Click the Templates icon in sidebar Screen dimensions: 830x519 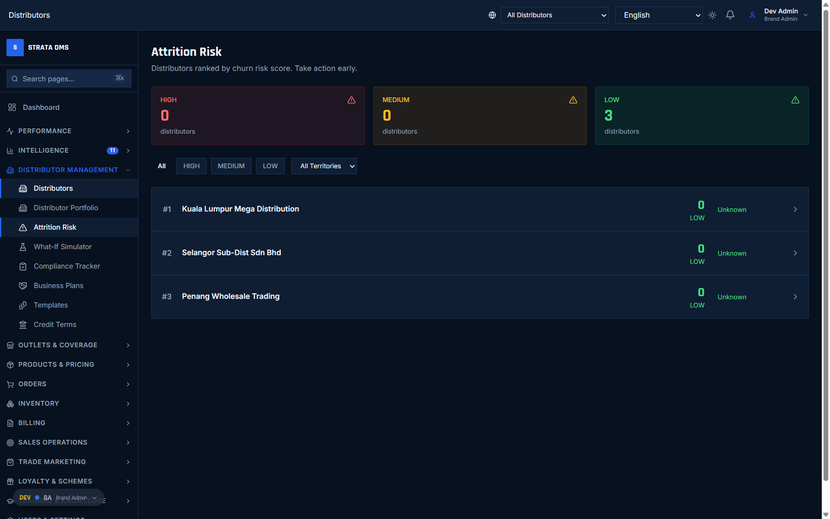[23, 305]
